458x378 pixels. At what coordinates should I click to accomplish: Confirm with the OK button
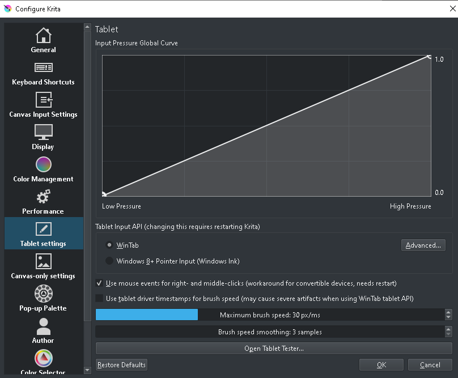[381, 364]
